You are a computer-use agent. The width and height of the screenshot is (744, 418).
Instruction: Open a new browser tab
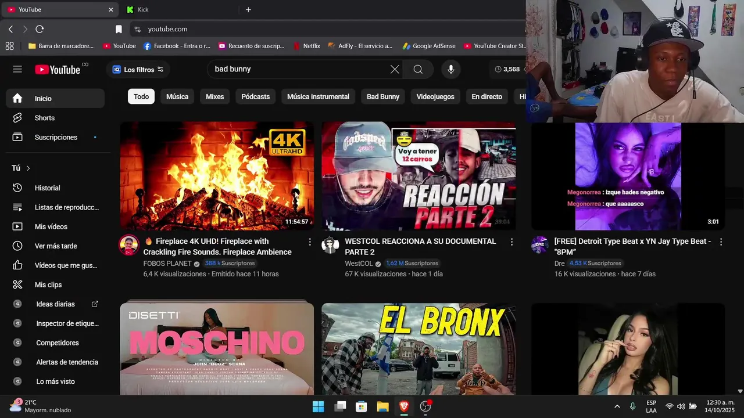coord(248,10)
